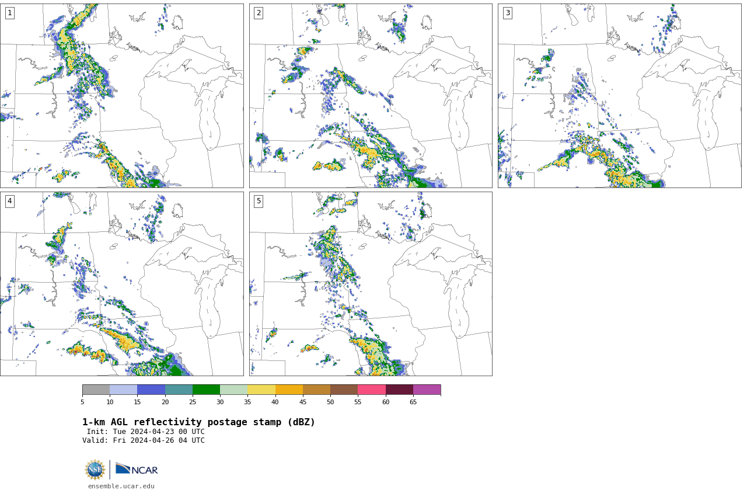Click the pink 55-60 dBZ swatch
The width and height of the screenshot is (747, 493).
point(372,390)
